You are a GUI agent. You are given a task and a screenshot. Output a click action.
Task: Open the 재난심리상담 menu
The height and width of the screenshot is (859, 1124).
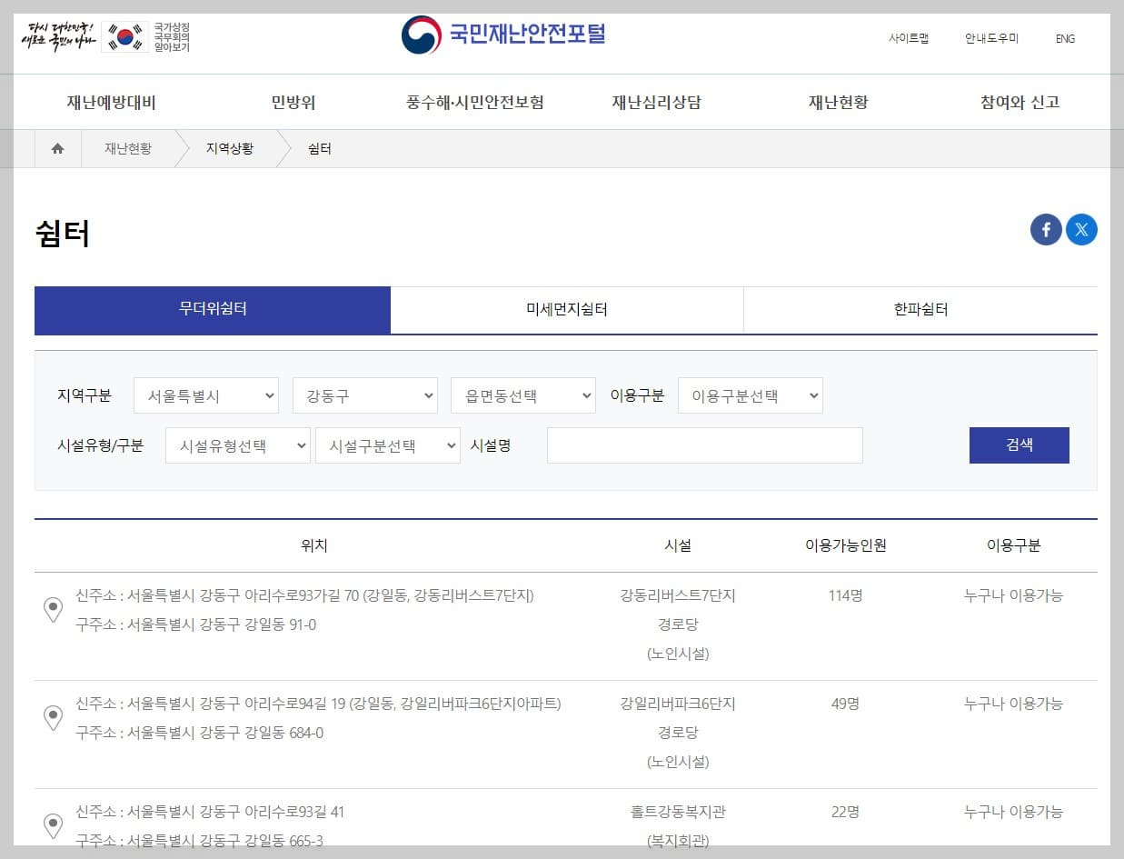[x=656, y=102]
